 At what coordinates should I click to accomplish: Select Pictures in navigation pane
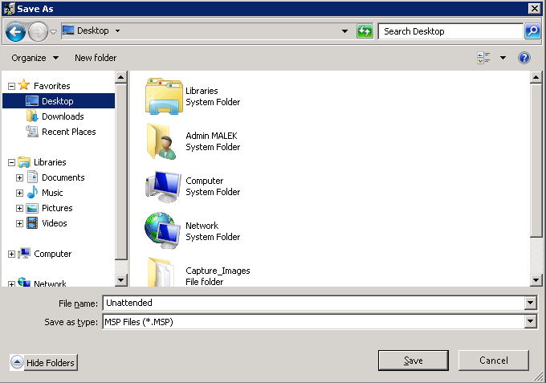57,208
